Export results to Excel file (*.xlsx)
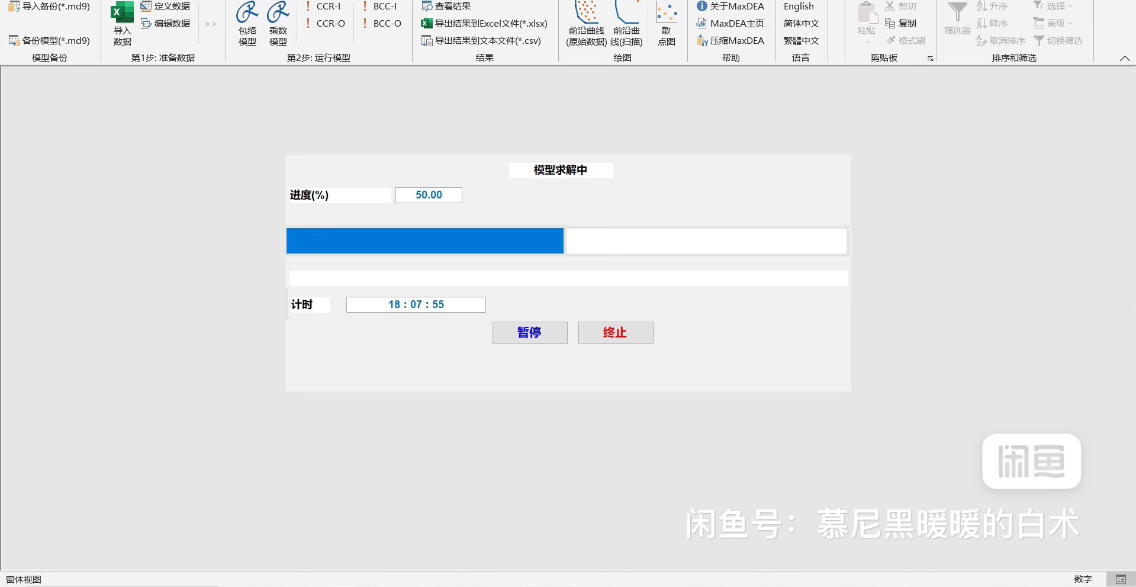 [484, 24]
